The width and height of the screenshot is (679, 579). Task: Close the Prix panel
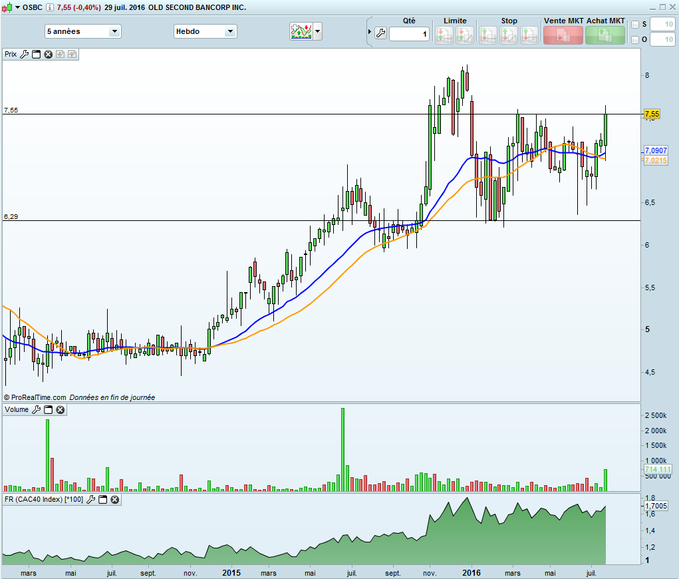point(49,54)
